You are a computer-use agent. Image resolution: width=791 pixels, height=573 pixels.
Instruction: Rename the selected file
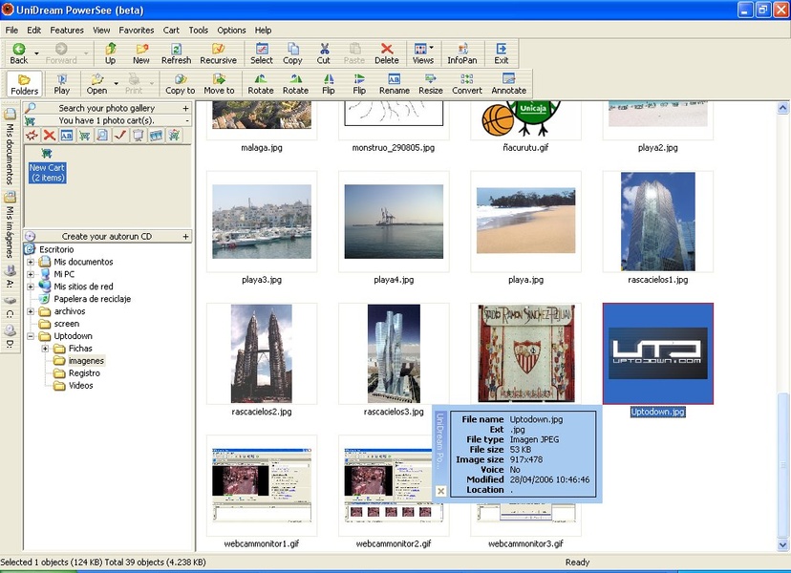click(394, 84)
